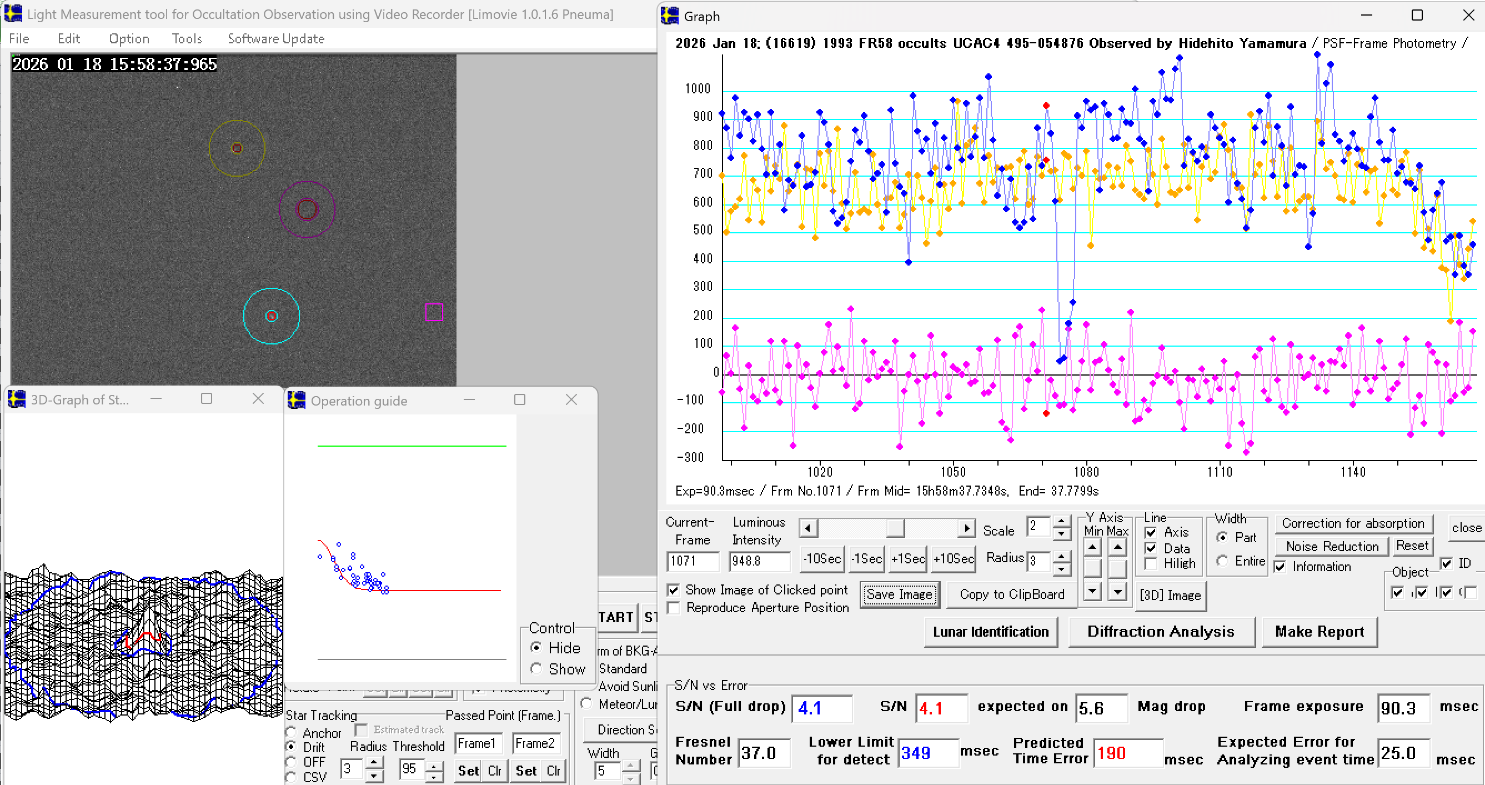Open the Tools menu
1485x785 pixels.
(187, 39)
